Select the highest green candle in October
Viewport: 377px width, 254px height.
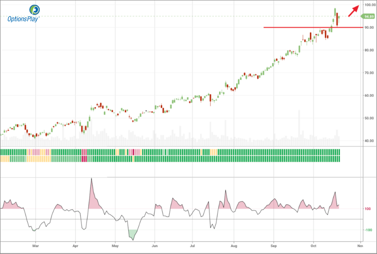(335, 12)
